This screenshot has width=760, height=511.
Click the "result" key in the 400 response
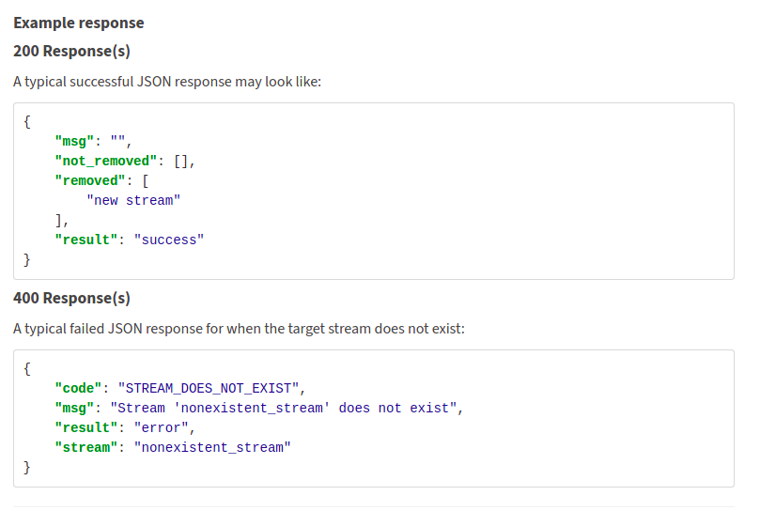coord(85,428)
